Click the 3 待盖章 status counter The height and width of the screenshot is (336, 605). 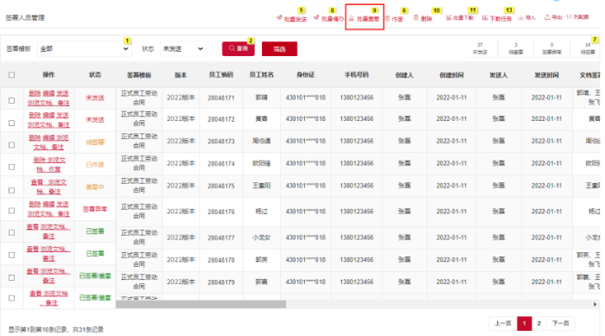pos(516,48)
